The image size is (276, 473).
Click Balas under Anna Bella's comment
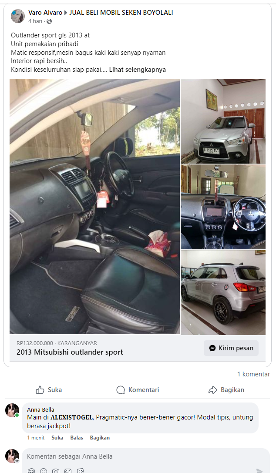pos(77,438)
